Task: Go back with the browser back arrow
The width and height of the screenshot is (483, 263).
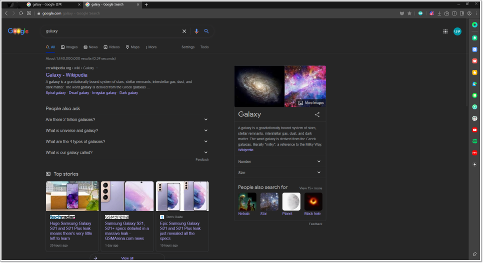Action: (6, 13)
